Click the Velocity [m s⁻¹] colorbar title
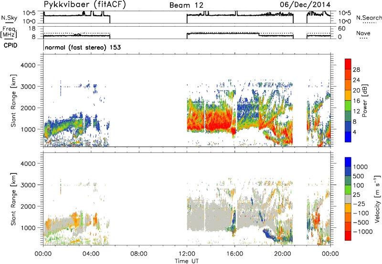Screen dimensions: 382x264 tap(377, 199)
